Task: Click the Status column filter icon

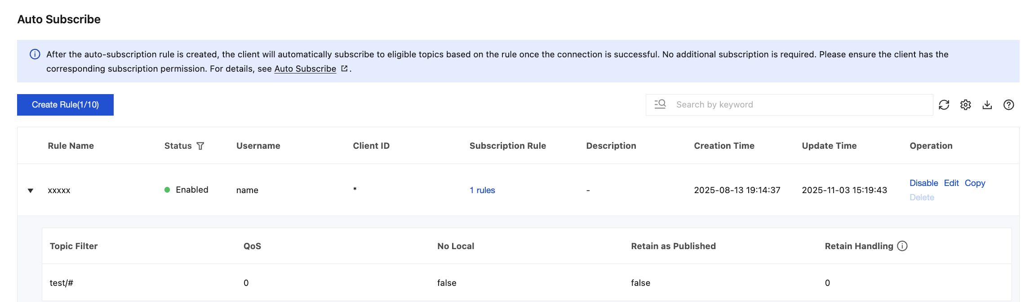Action: 200,146
